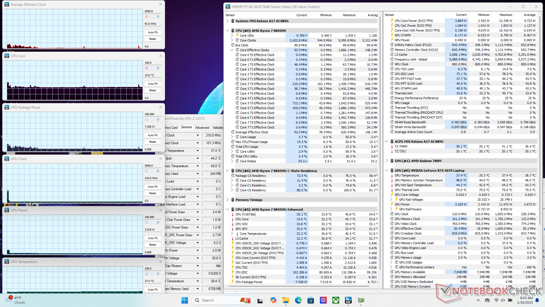The height and width of the screenshot is (307, 545).
Task: Open Microsoft Store from taskbar
Action: coord(311,300)
